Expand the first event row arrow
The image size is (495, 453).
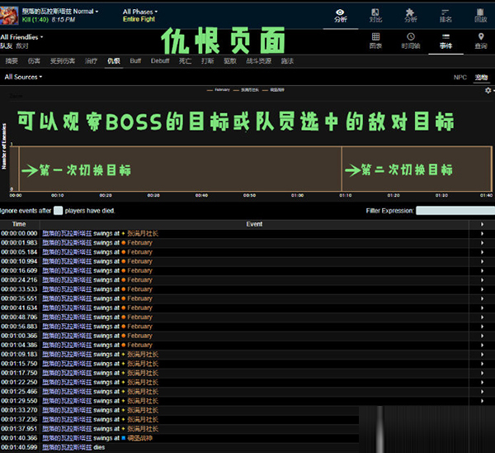[482, 233]
